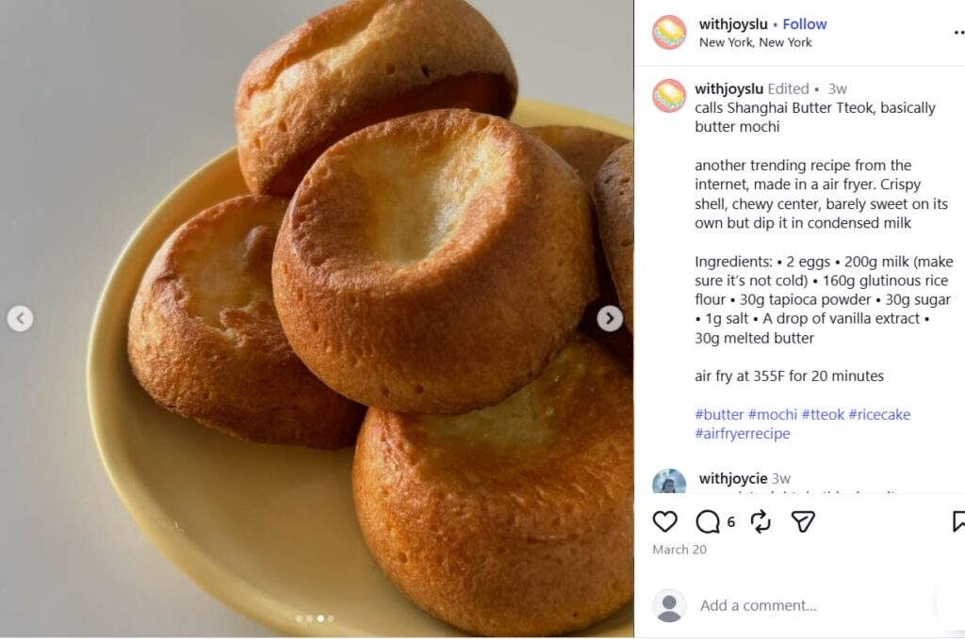Share post with the paper plane icon
This screenshot has width=965, height=639.
coord(803,521)
